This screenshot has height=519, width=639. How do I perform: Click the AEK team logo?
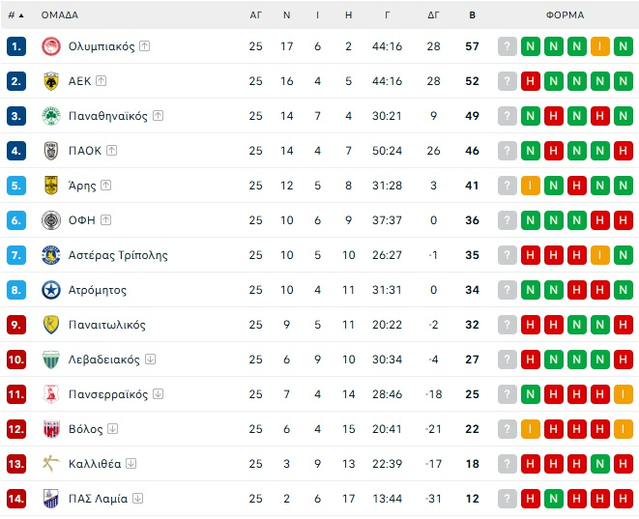click(50, 81)
